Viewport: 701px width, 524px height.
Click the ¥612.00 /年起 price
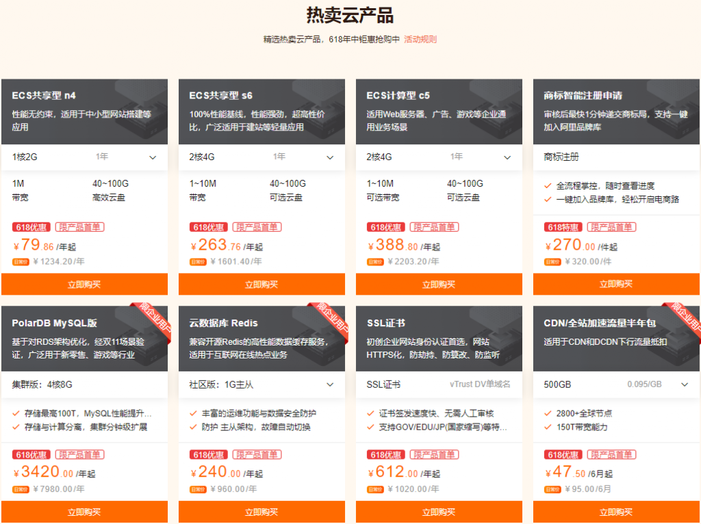point(404,472)
